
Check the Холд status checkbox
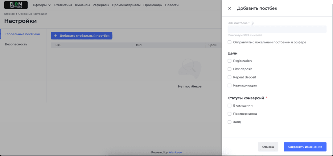pos(229,122)
